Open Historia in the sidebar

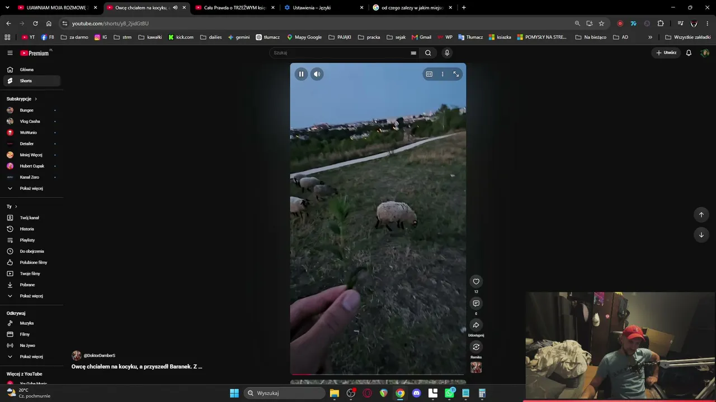(32, 229)
